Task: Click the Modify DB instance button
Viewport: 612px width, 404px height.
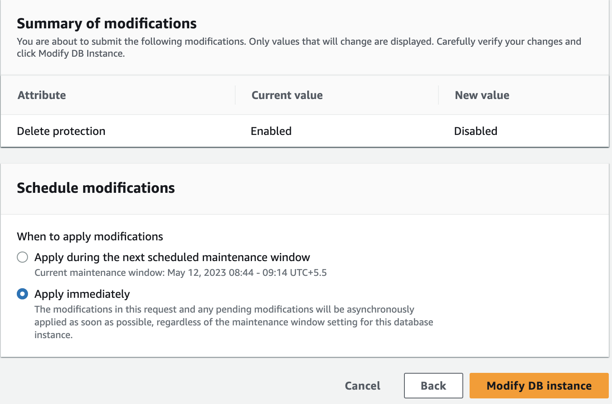Action: 539,386
